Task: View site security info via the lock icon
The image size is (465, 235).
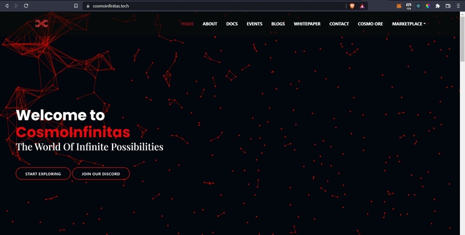Action: (x=88, y=6)
